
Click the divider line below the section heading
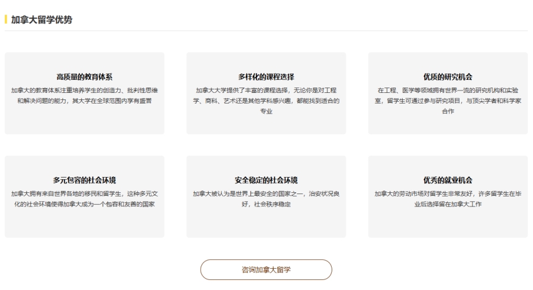[266, 31]
